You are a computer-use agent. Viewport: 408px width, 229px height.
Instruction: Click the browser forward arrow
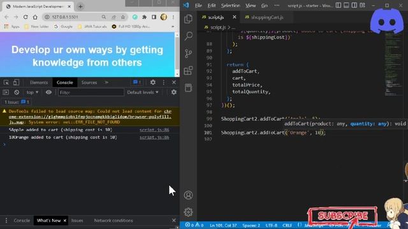(x=16, y=17)
